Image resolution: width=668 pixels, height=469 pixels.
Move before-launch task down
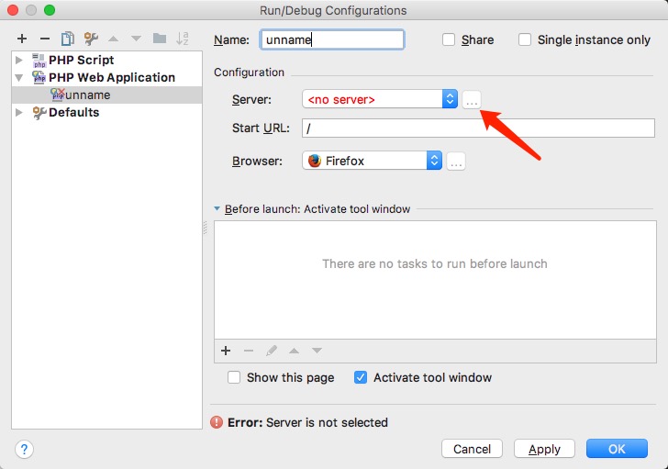coord(317,351)
